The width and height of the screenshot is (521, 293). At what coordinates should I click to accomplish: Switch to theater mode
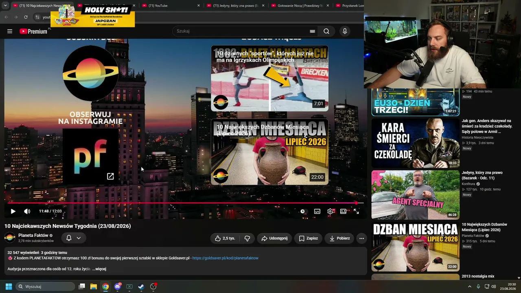(343, 211)
